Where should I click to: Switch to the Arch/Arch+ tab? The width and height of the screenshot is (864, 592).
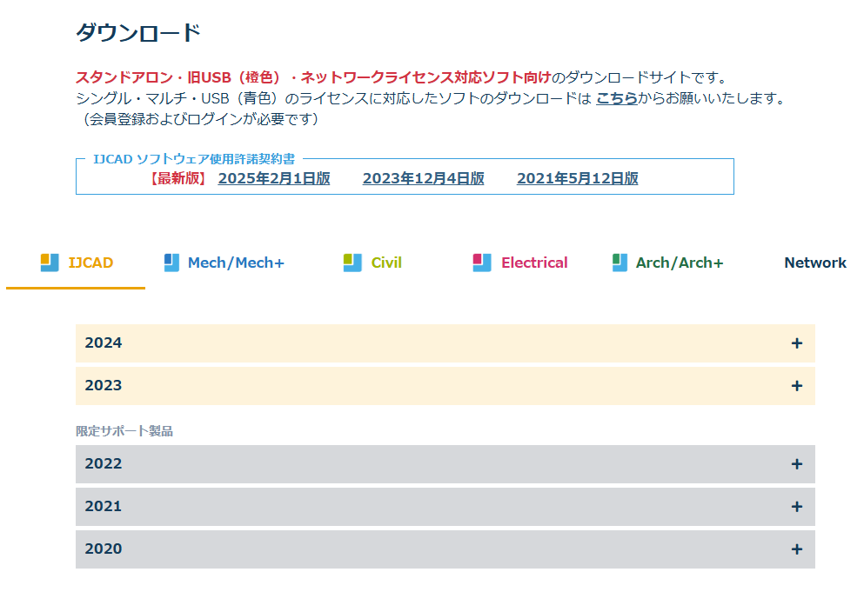[680, 263]
